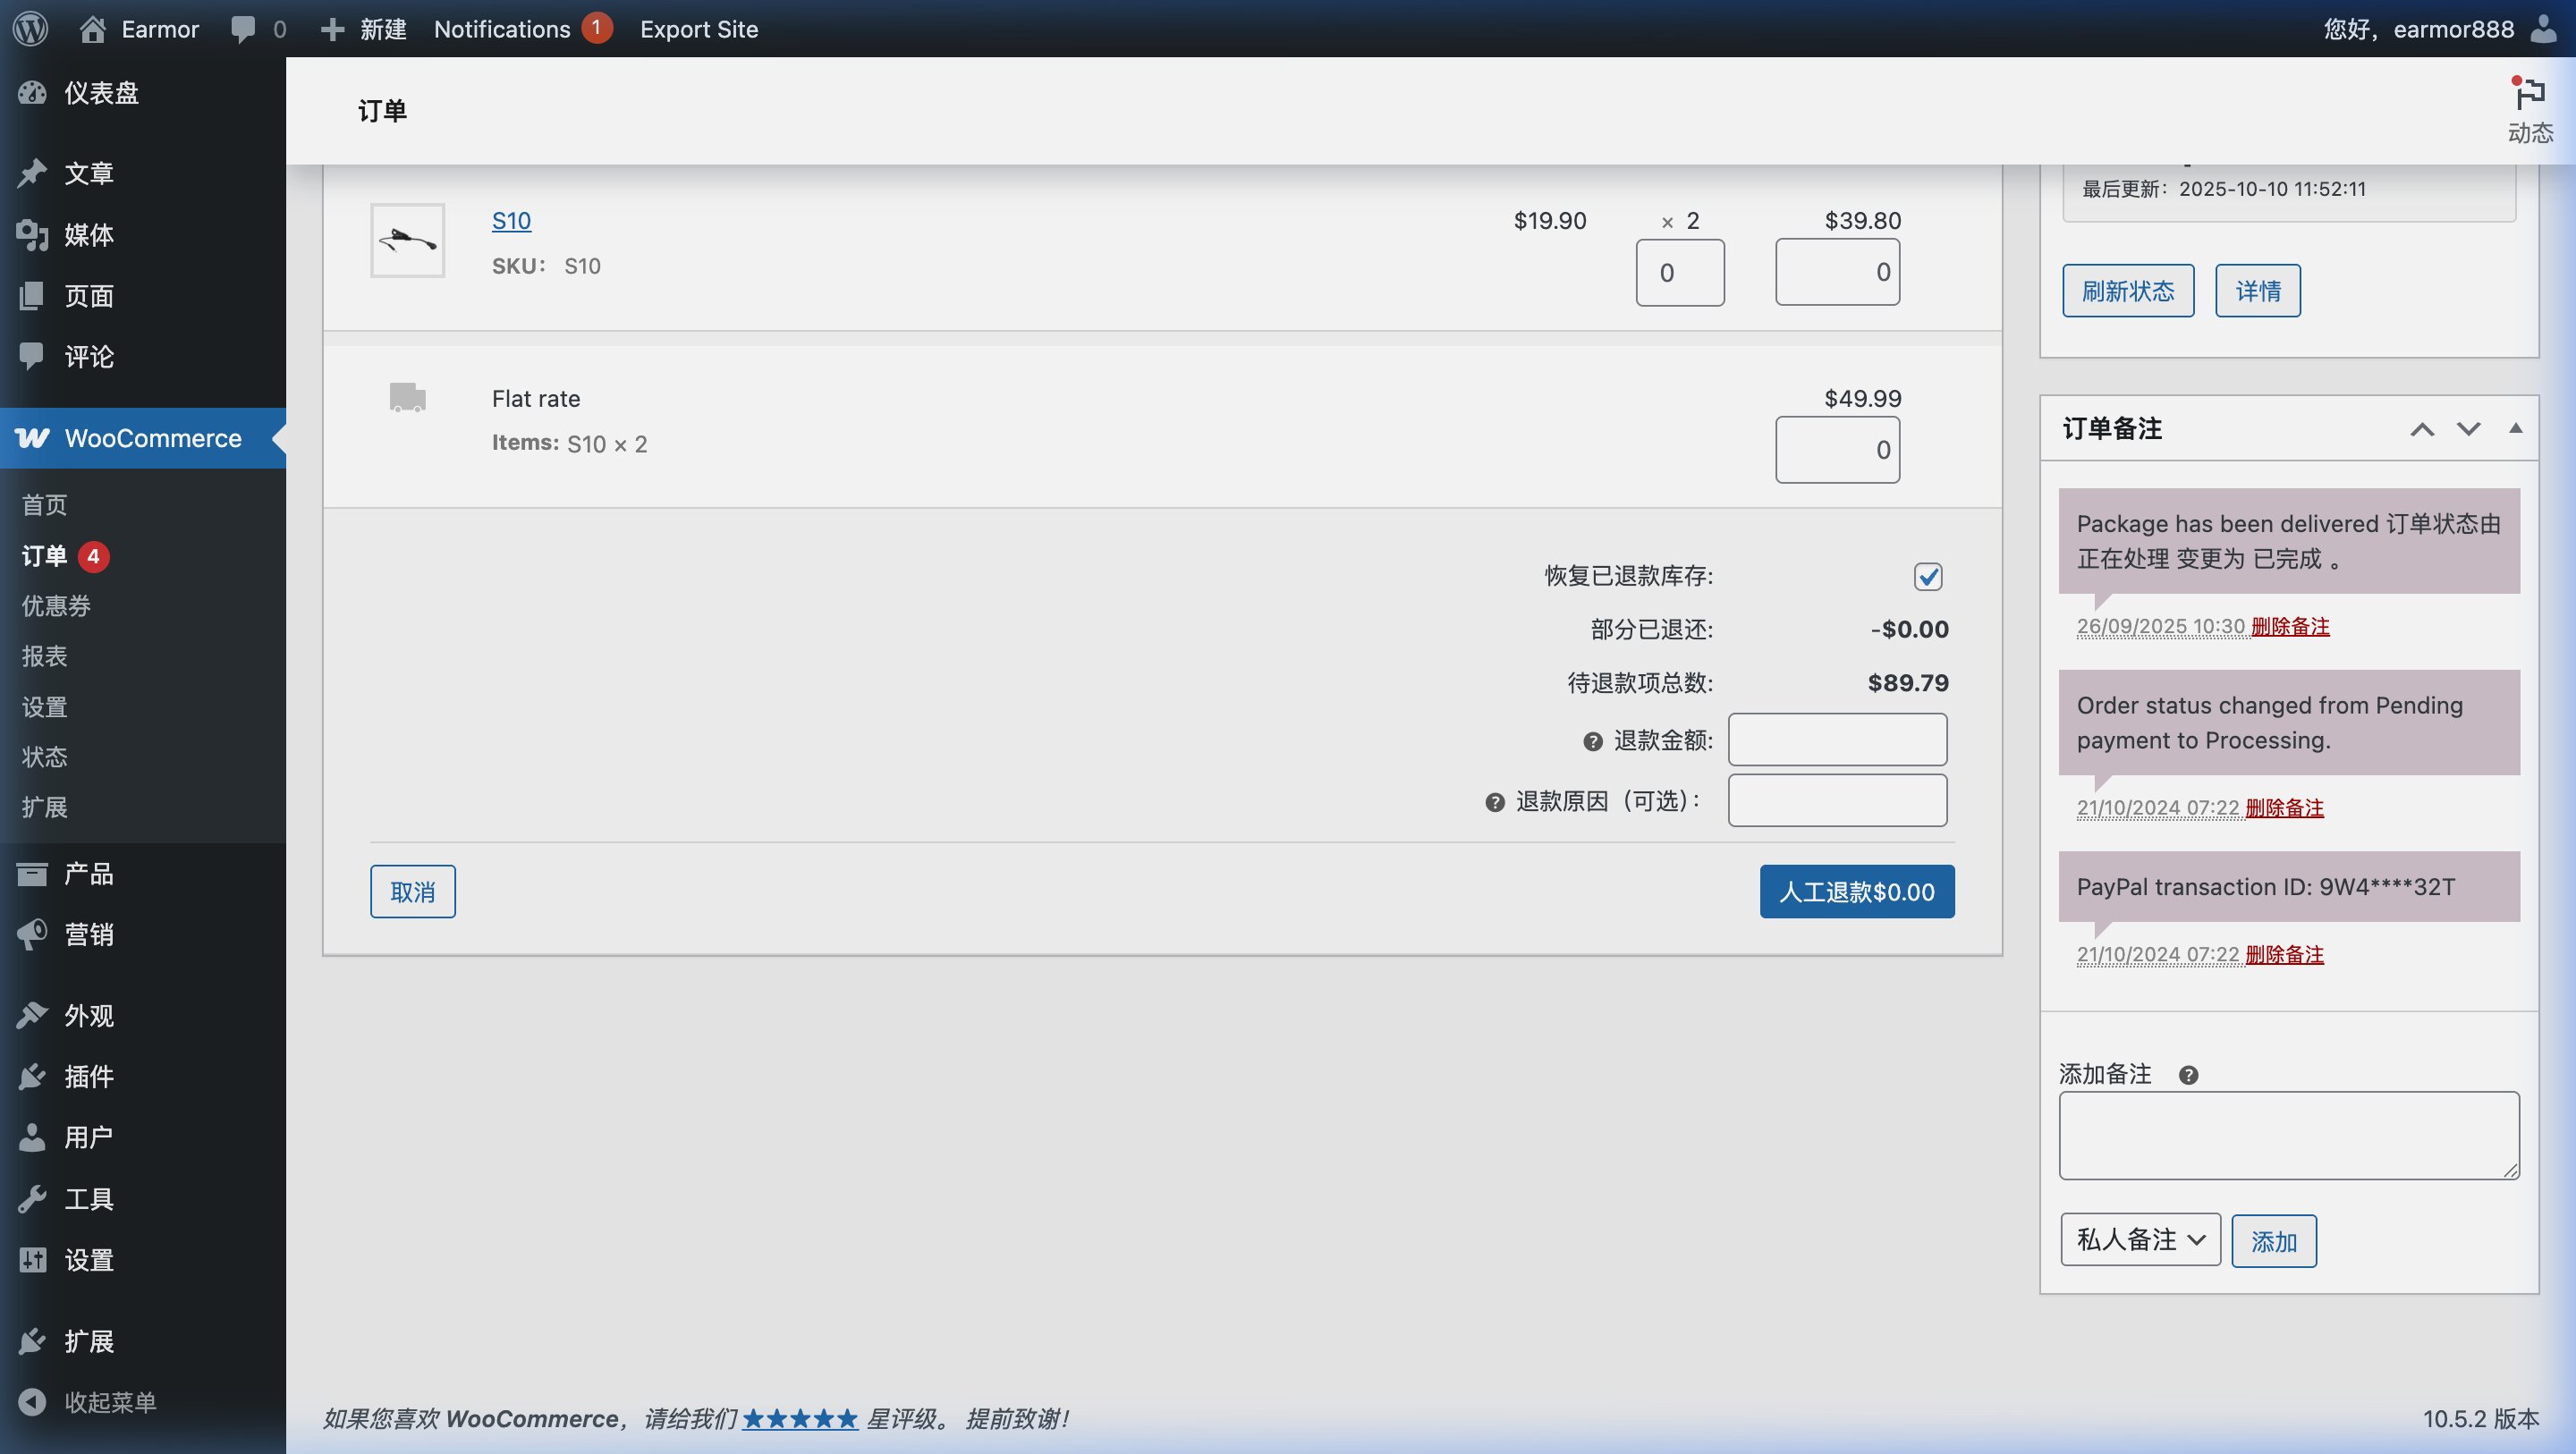Click the 评论 comment icon in sidebar
Screen dimensions: 2576x1454
click(x=32, y=356)
